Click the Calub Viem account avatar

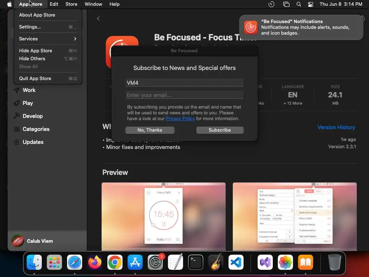18,241
